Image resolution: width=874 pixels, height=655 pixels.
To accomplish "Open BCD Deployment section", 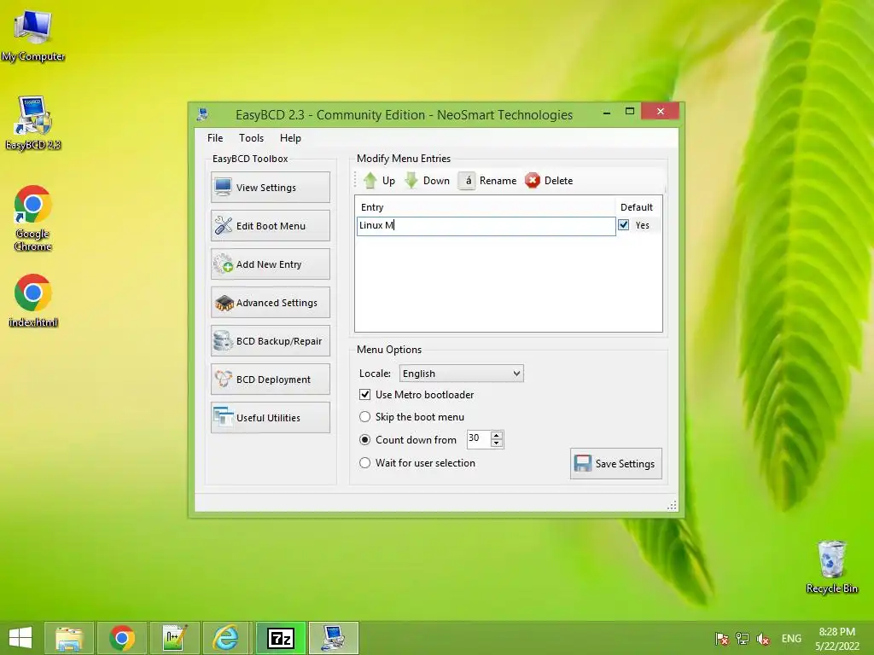I will [271, 380].
